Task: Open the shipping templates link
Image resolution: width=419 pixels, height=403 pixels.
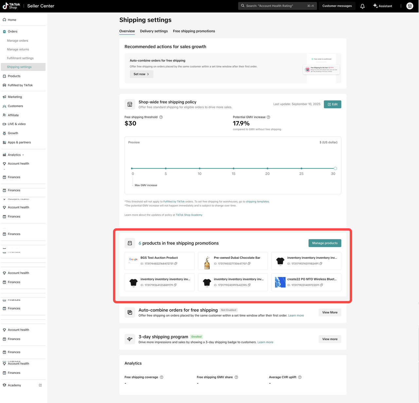Action: coord(257,201)
